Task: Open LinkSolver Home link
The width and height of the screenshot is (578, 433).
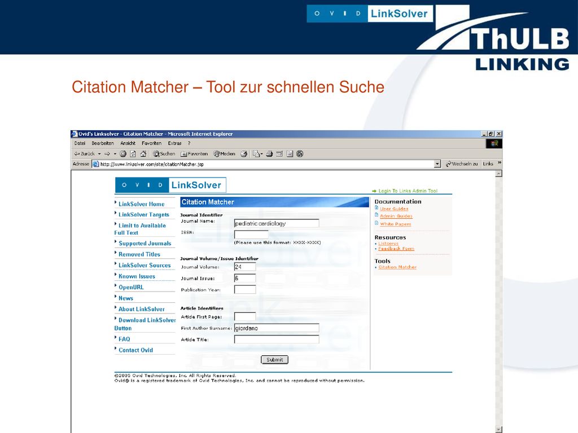Action: coord(142,204)
